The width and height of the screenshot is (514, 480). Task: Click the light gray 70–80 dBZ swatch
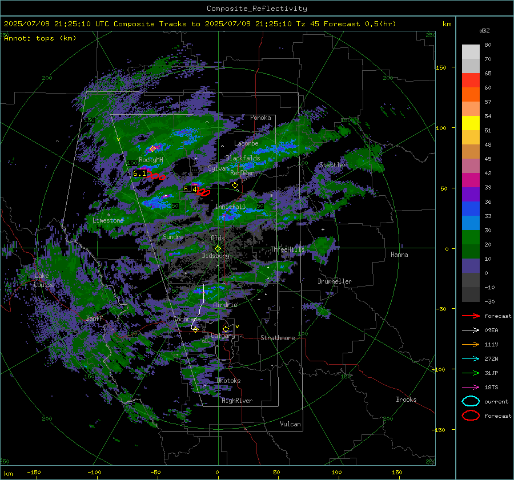(471, 52)
